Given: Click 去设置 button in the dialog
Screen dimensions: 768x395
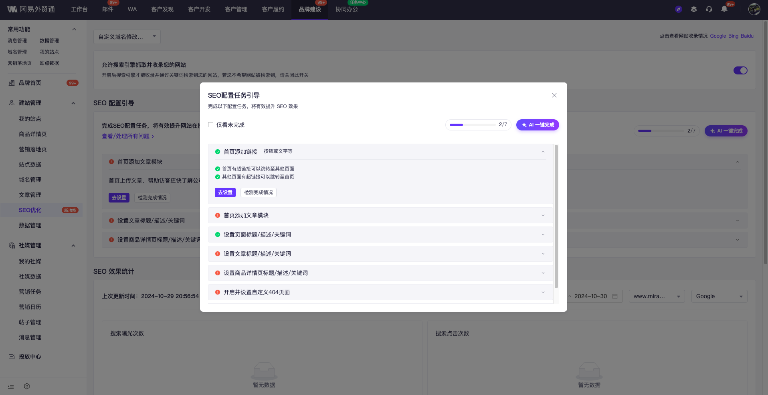Looking at the screenshot, I should [225, 192].
